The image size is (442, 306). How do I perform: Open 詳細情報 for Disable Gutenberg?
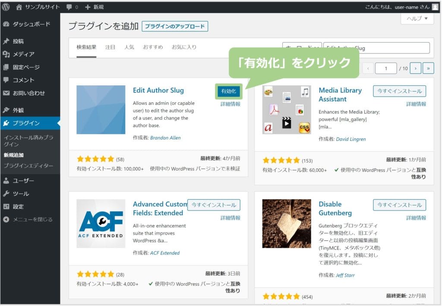pos(416,218)
